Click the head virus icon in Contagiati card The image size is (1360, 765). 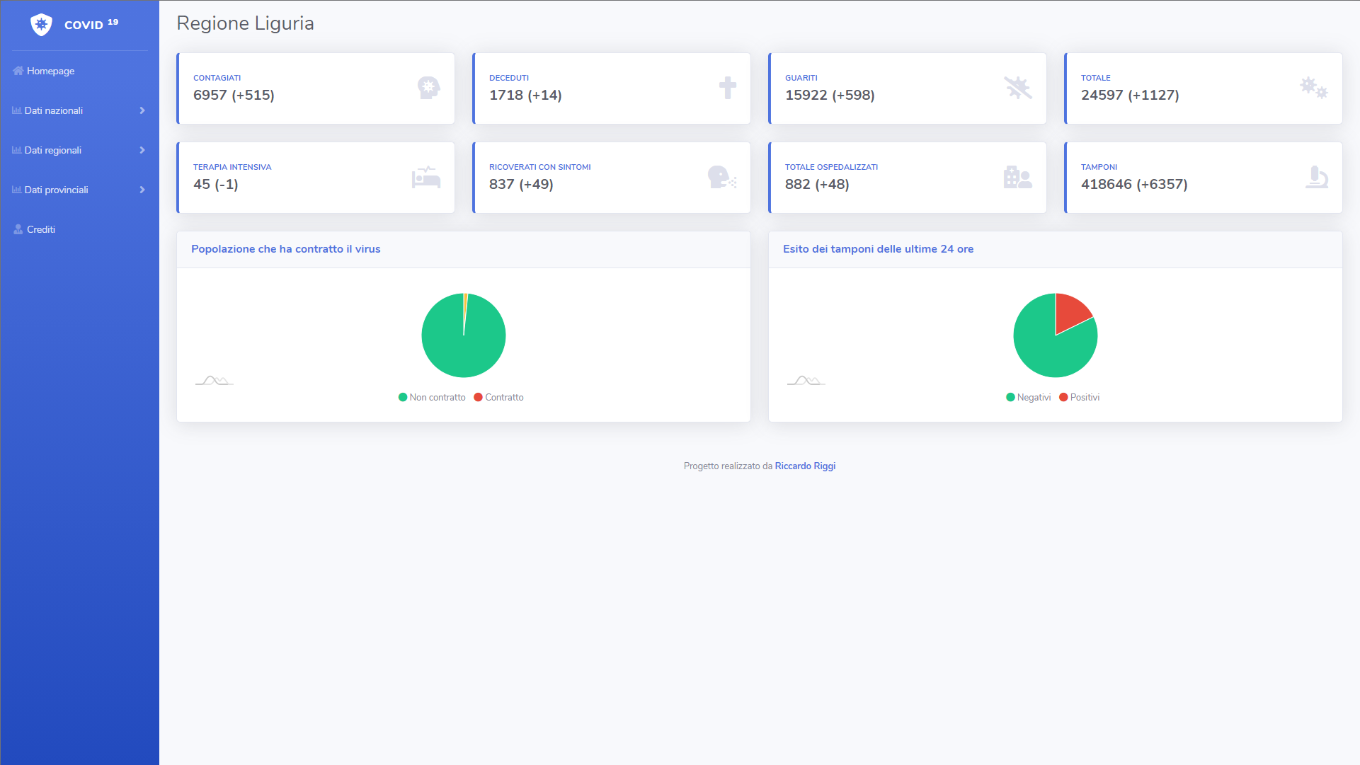(428, 88)
